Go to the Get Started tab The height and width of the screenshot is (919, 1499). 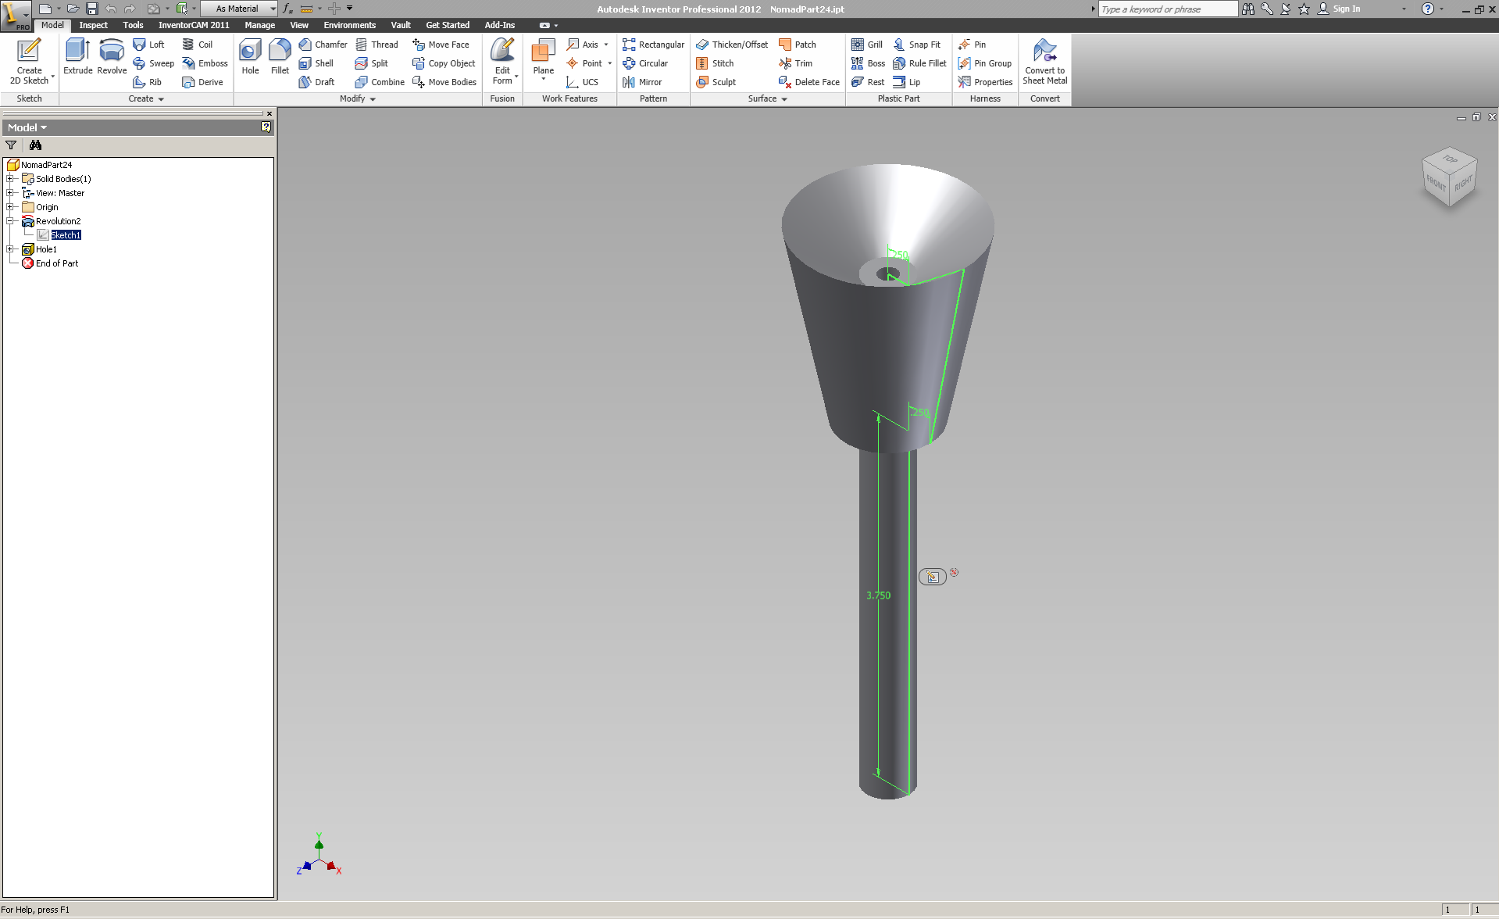(448, 25)
